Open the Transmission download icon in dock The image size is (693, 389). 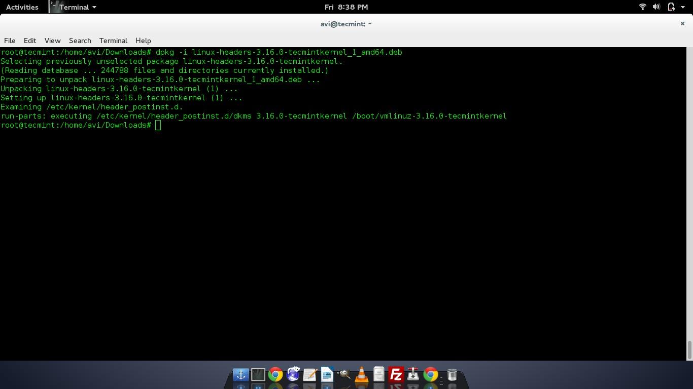point(413,374)
